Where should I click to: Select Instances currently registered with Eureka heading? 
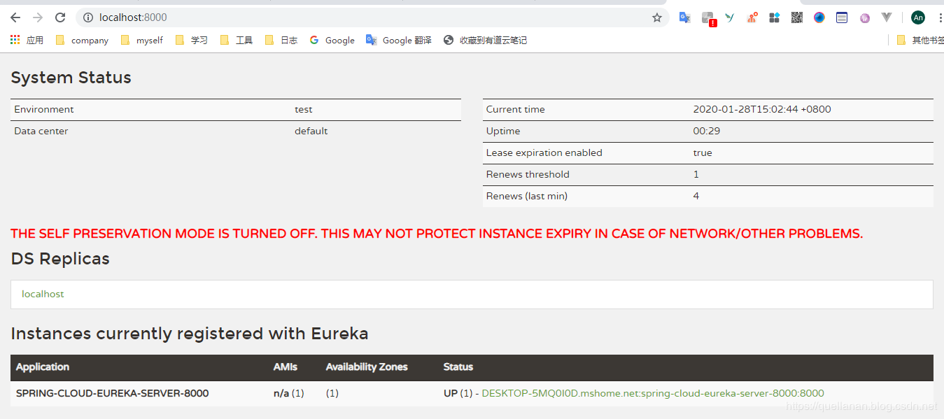[x=190, y=334]
